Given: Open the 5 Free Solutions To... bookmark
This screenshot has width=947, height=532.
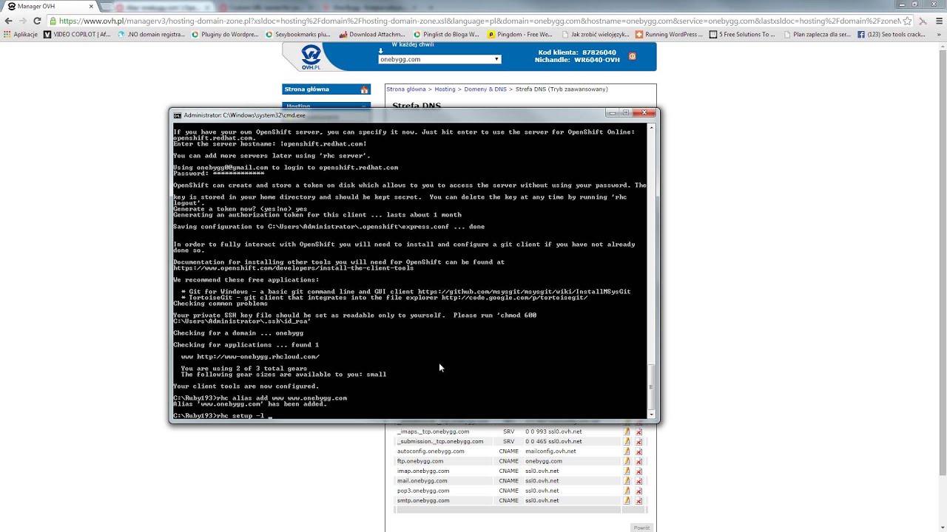Looking at the screenshot, I should (742, 34).
